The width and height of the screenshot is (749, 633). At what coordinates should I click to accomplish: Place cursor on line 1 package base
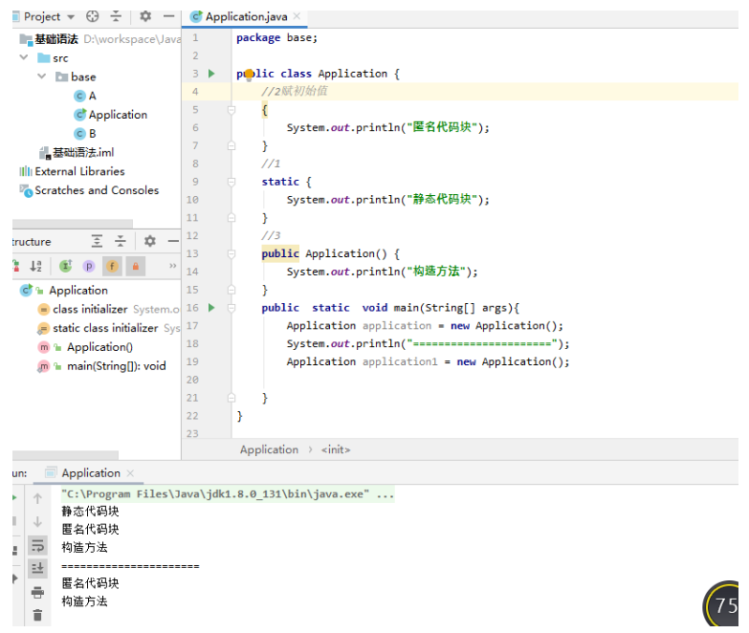click(x=276, y=37)
